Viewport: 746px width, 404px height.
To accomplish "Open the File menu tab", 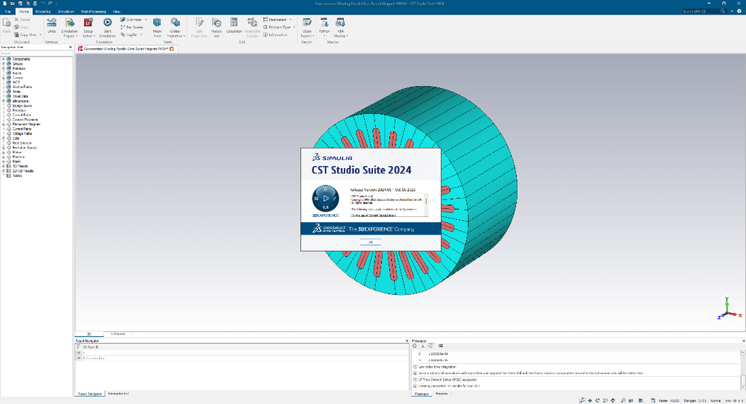I will pyautogui.click(x=7, y=12).
